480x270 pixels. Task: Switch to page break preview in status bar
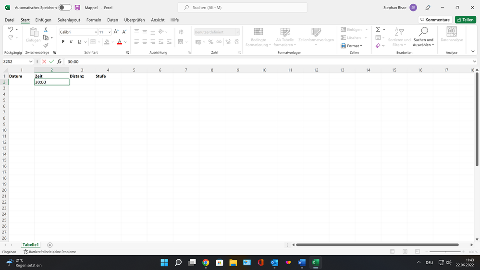click(x=417, y=252)
